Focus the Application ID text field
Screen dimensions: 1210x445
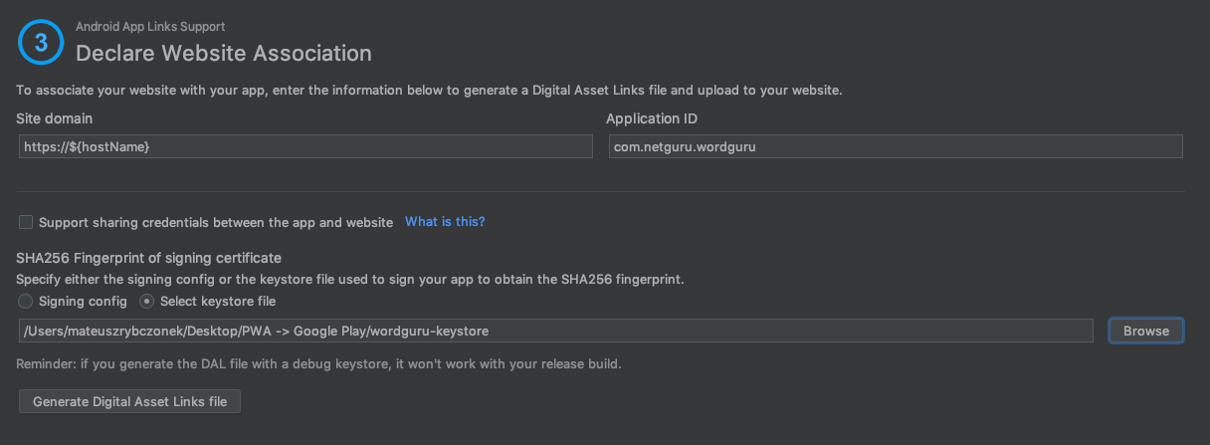coord(895,146)
